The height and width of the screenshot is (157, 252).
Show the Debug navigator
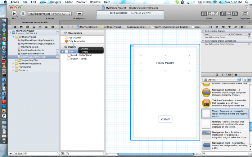pyautogui.click(x=40, y=27)
